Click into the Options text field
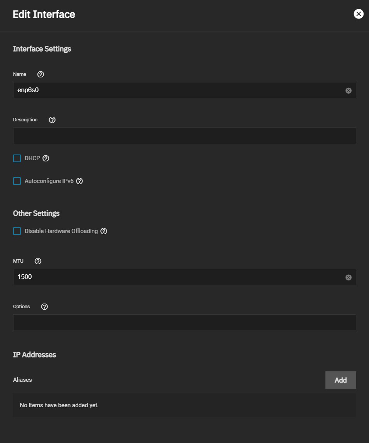This screenshot has height=443, width=369. click(x=184, y=322)
